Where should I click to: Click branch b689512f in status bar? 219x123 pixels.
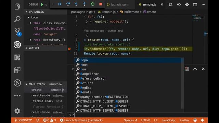(23, 120)
